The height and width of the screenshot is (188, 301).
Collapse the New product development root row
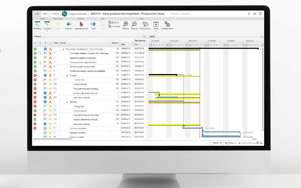[x=63, y=49]
